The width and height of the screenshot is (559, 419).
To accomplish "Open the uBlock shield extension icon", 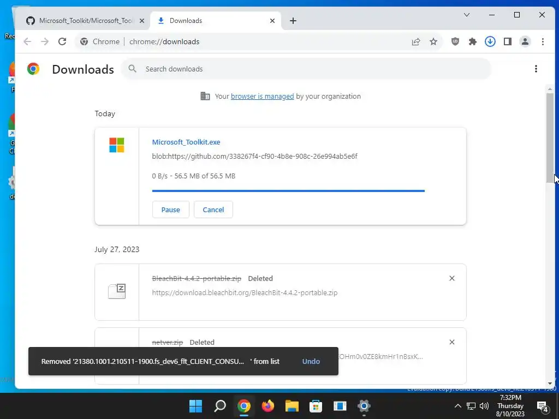I will click(455, 41).
